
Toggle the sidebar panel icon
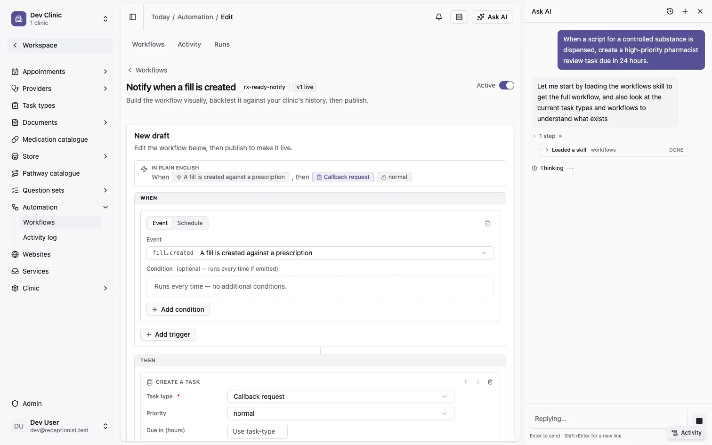click(133, 17)
